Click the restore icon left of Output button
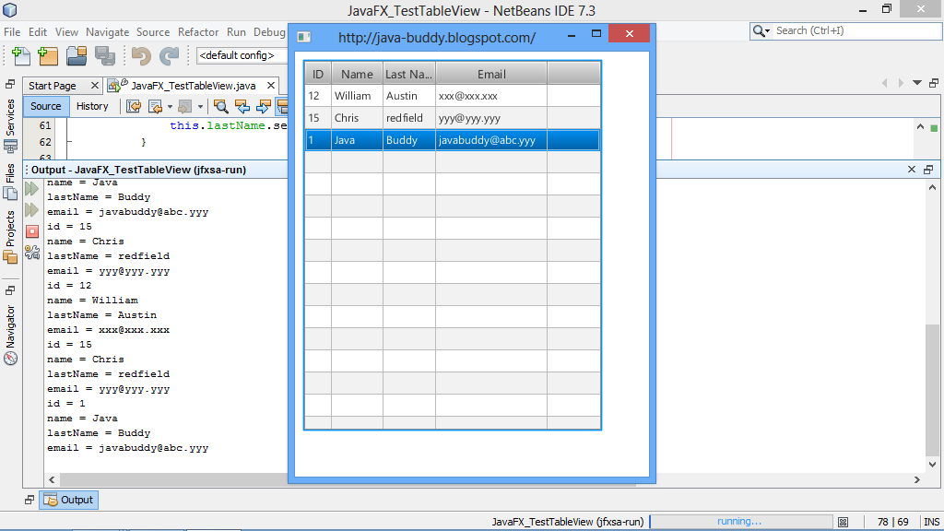This screenshot has width=944, height=531. click(x=29, y=500)
